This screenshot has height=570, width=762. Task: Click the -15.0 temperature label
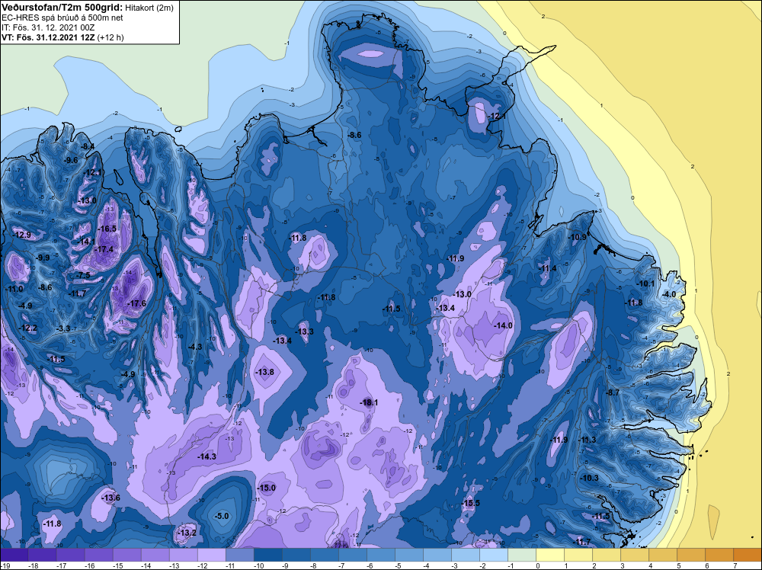(x=266, y=488)
